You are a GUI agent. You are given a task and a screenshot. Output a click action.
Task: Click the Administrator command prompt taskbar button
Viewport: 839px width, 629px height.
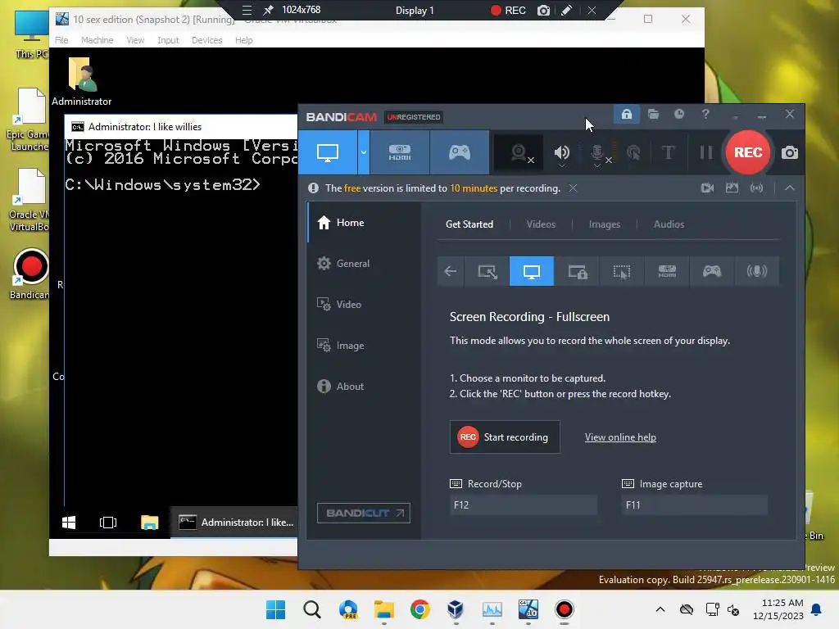(x=235, y=522)
